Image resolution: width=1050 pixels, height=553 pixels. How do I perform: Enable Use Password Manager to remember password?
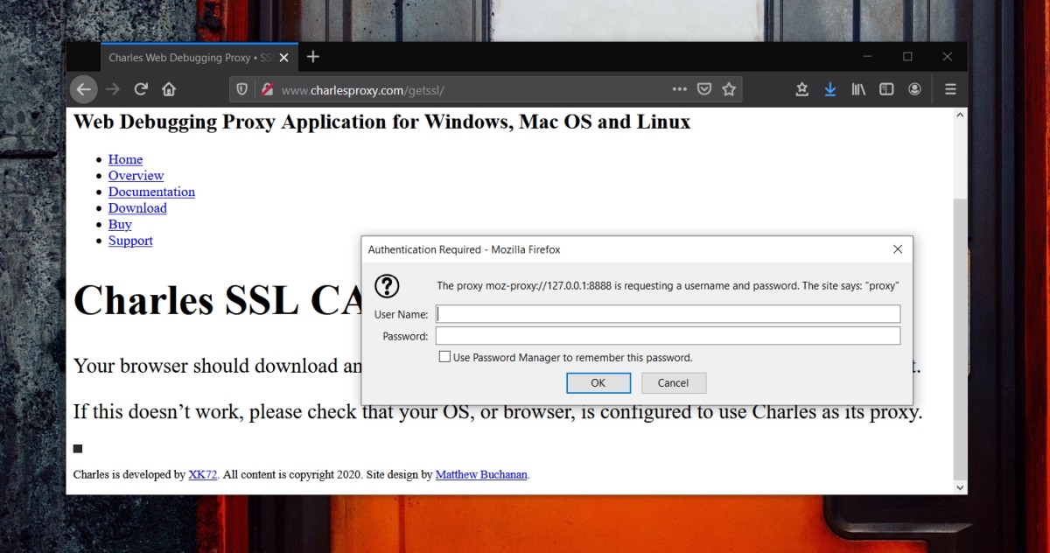point(444,356)
